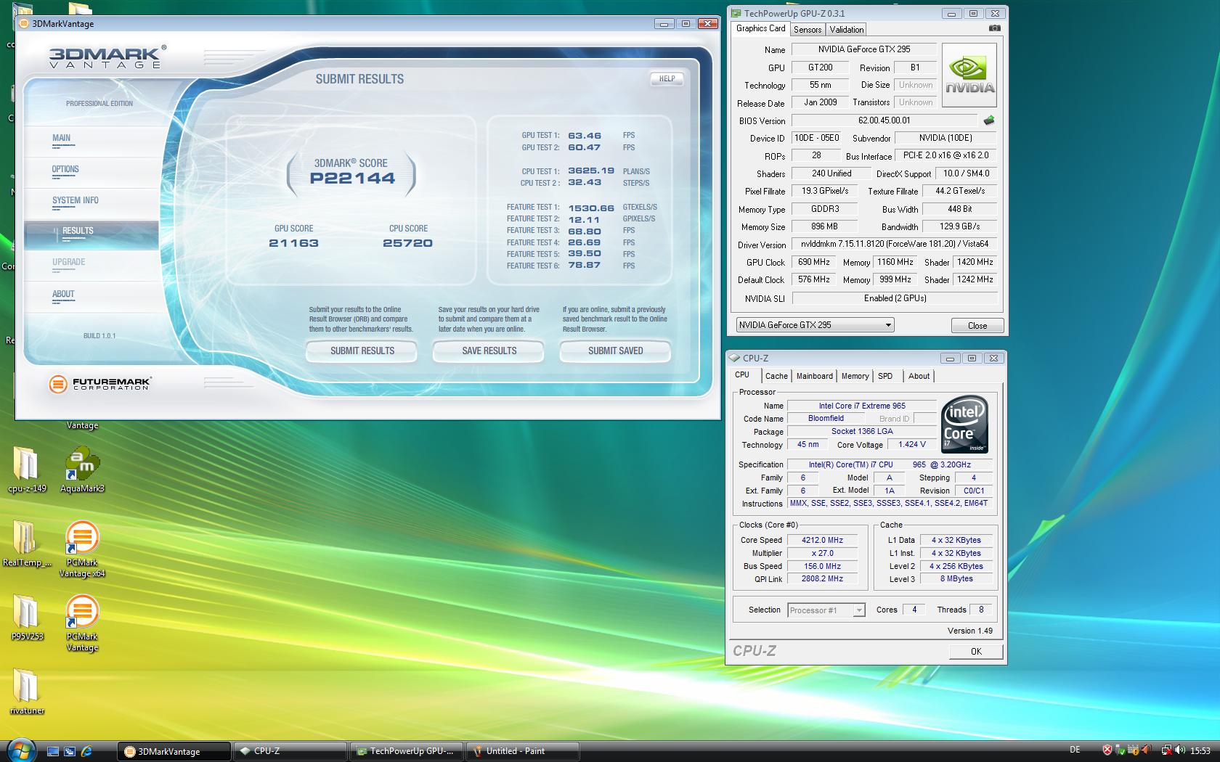Click the CPU score value 25720
Image resolution: width=1220 pixels, height=762 pixels.
407,243
